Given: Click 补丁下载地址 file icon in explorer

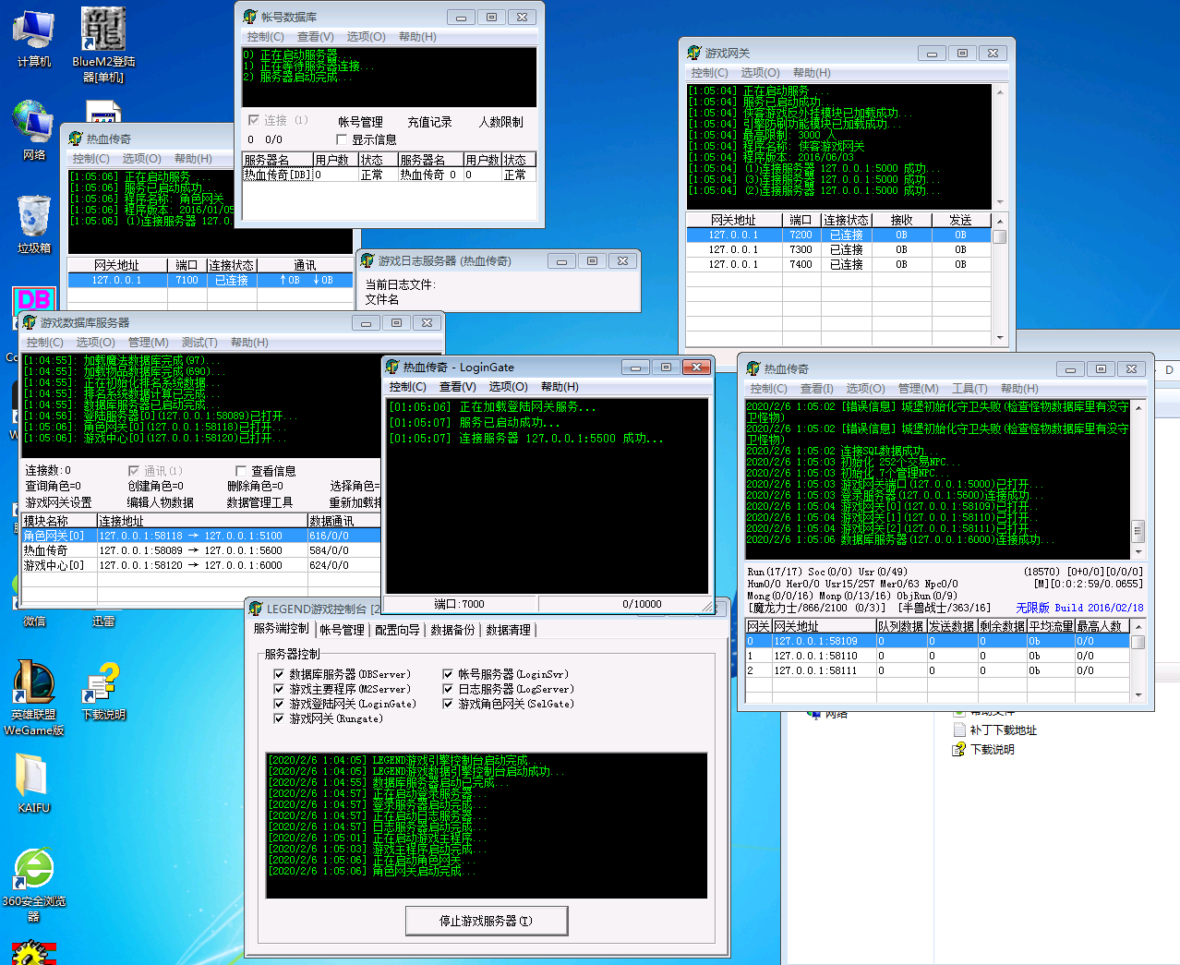Looking at the screenshot, I should 958,730.
